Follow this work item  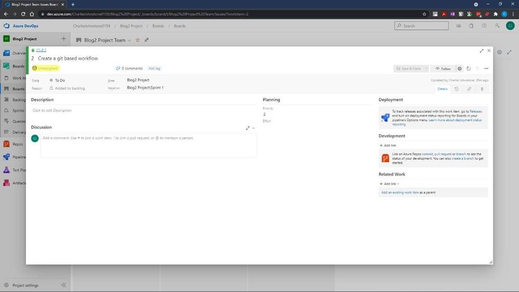[443, 69]
